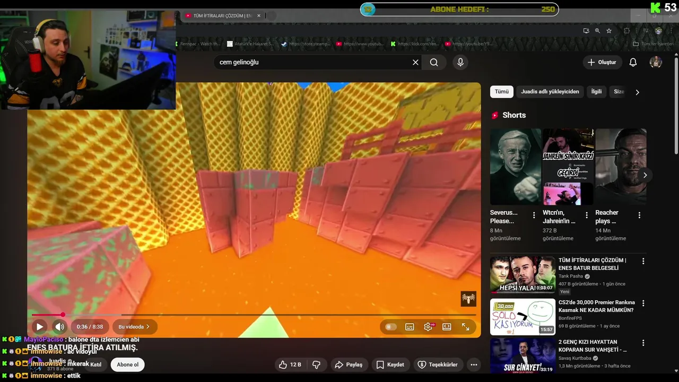
Task: Open the 'Atatürk'e Hakaret S...' bookmark
Action: click(251, 44)
